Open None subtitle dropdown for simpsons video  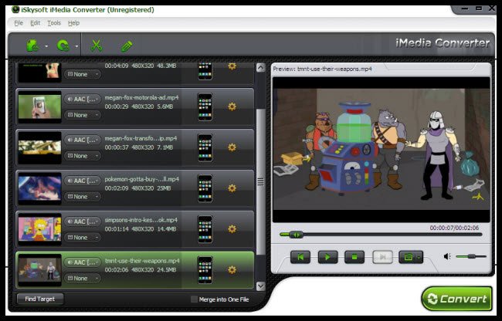83,238
